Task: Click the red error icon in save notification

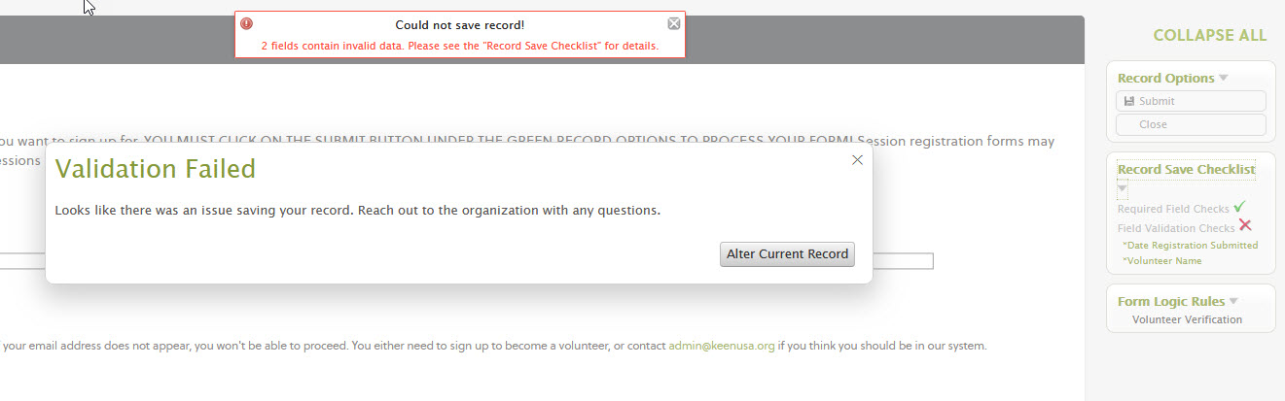Action: (x=247, y=24)
